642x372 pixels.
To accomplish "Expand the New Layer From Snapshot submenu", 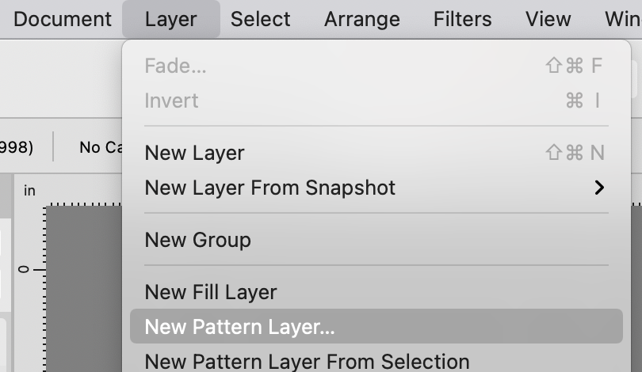I will tap(269, 188).
